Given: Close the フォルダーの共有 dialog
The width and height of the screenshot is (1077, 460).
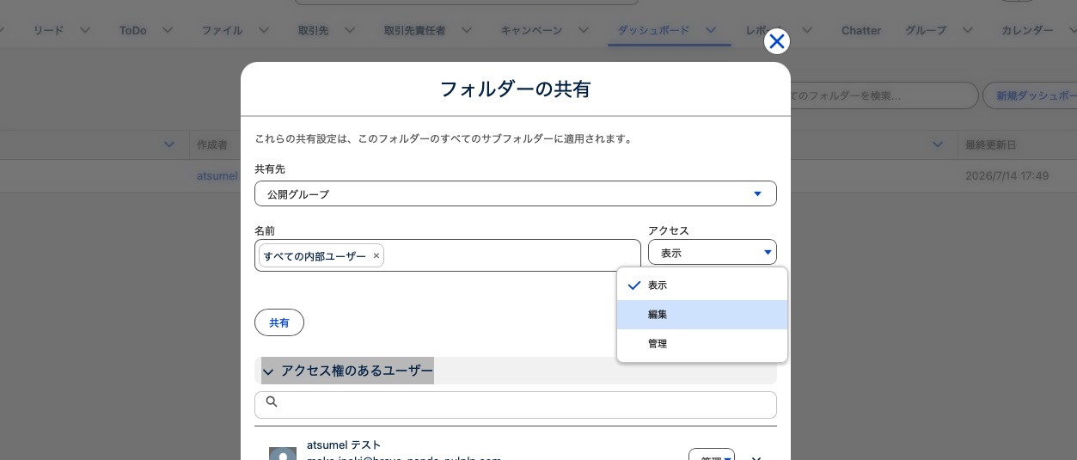Looking at the screenshot, I should point(777,41).
